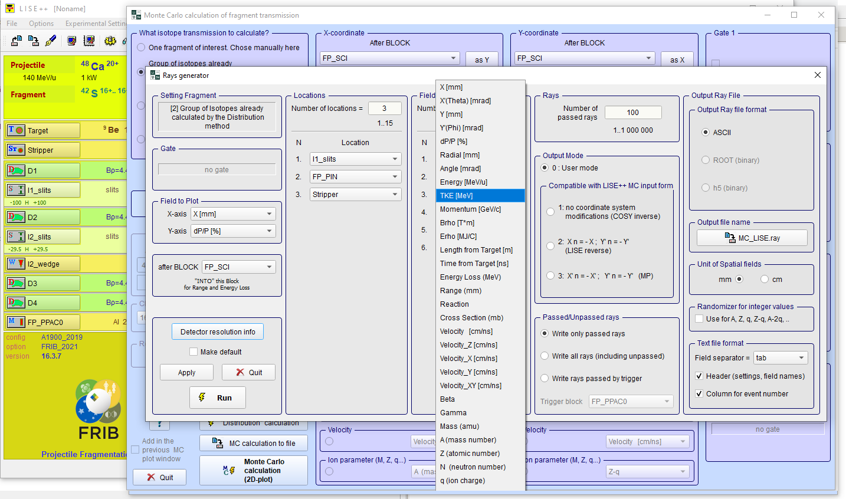Click the I1_slits block icon

16,190
